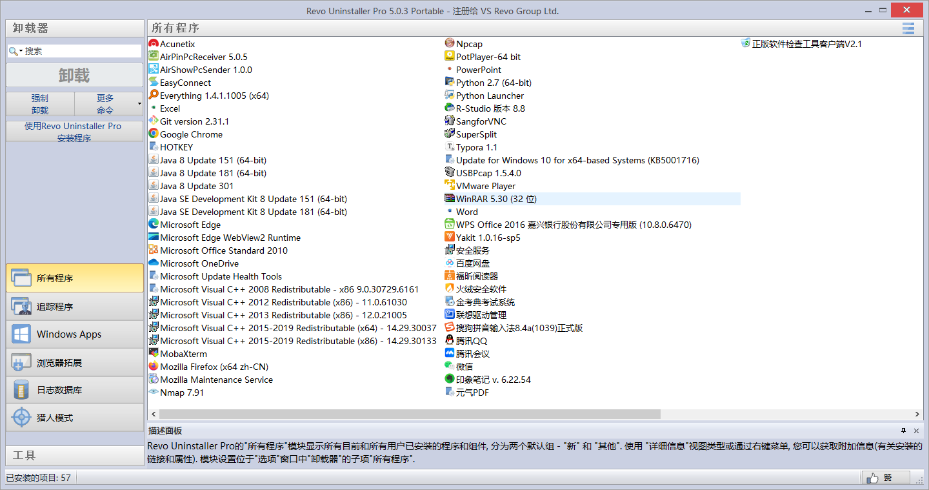Click the large 卸载 uninstall button

[x=75, y=76]
